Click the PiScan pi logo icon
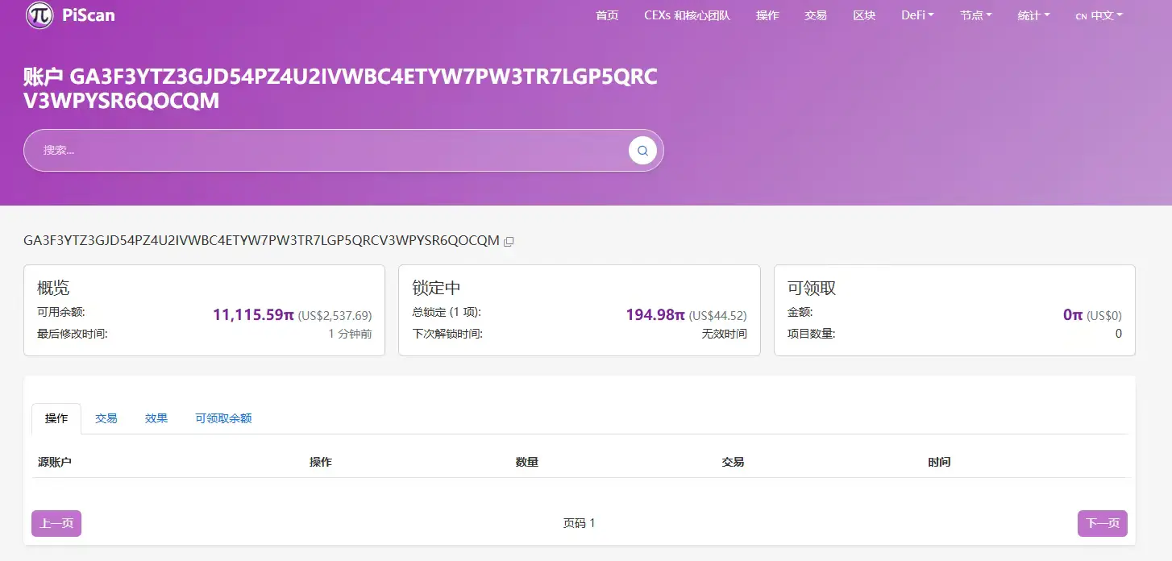This screenshot has height=561, width=1172. pyautogui.click(x=39, y=15)
